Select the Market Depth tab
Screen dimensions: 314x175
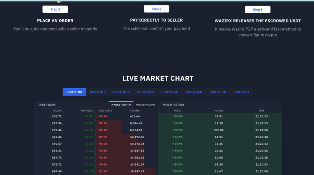coord(121,105)
